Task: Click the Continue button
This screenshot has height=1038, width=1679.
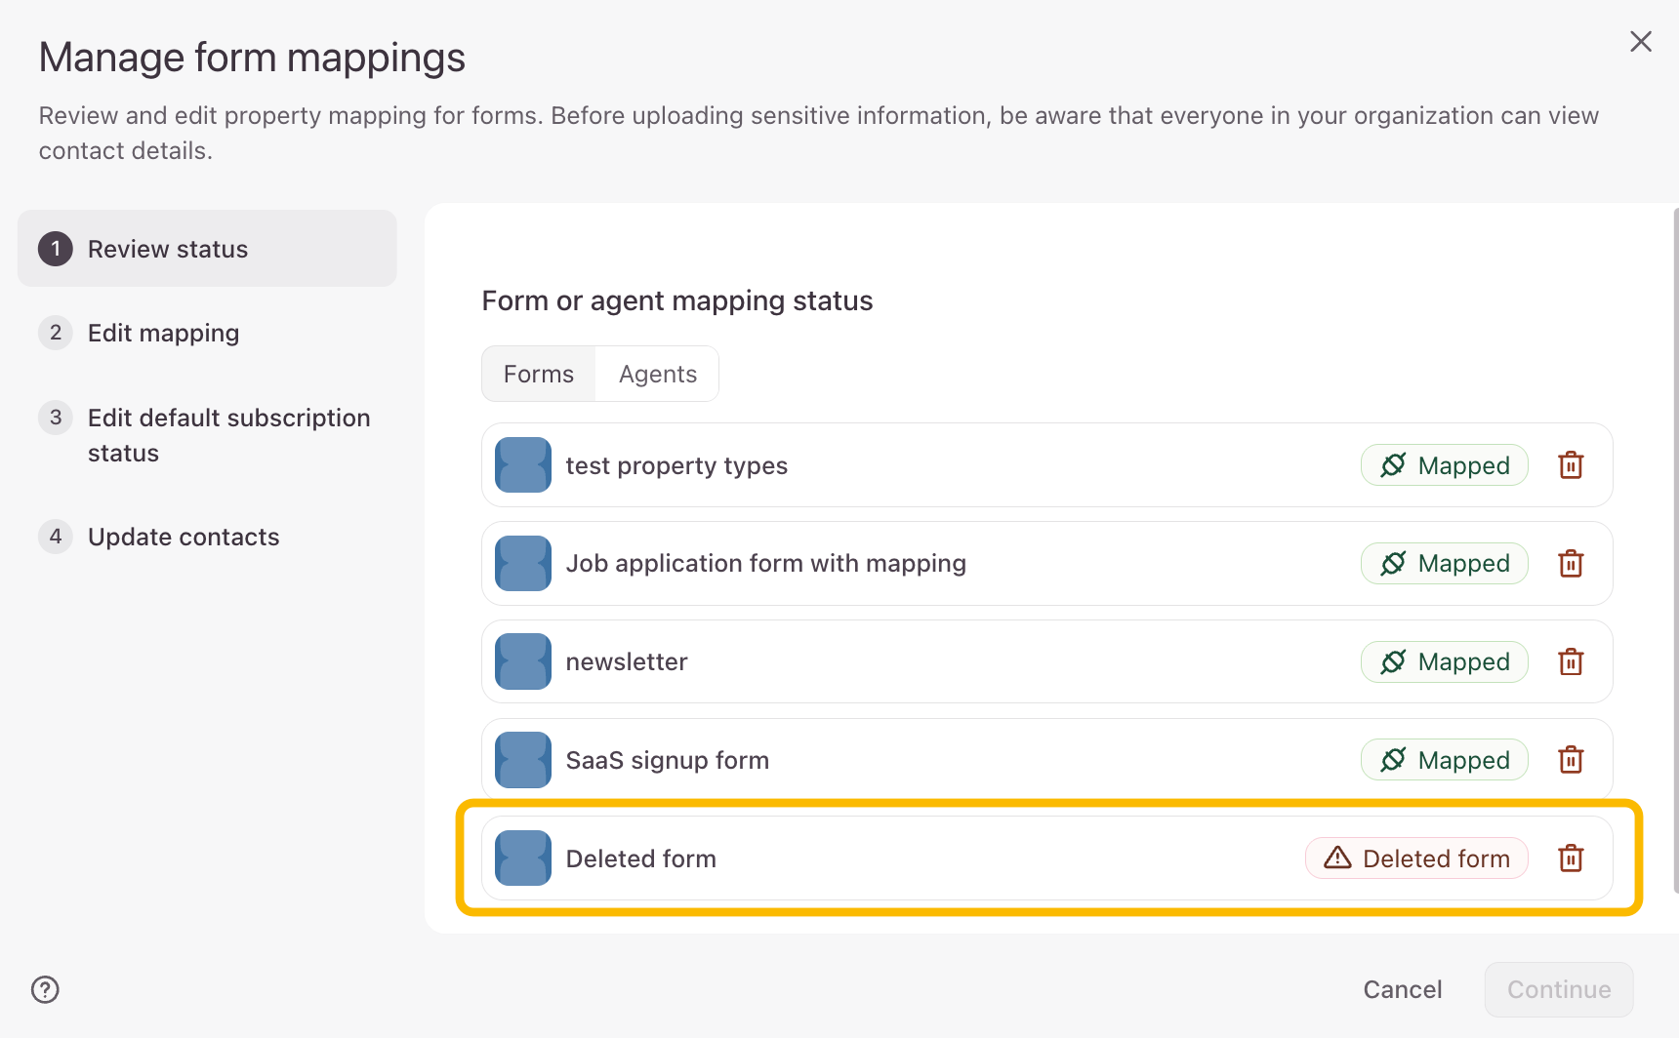Action: pos(1559,989)
